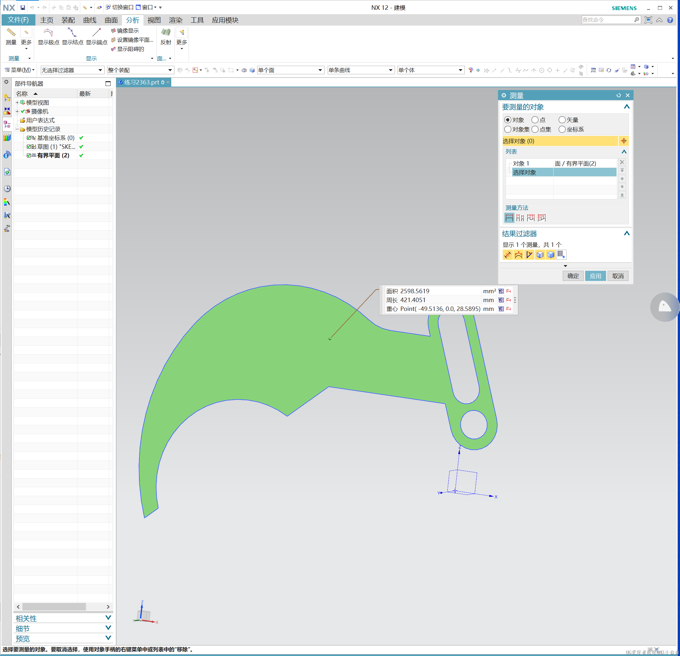Click the 查找命令 search input field
680x656 pixels.
[607, 20]
